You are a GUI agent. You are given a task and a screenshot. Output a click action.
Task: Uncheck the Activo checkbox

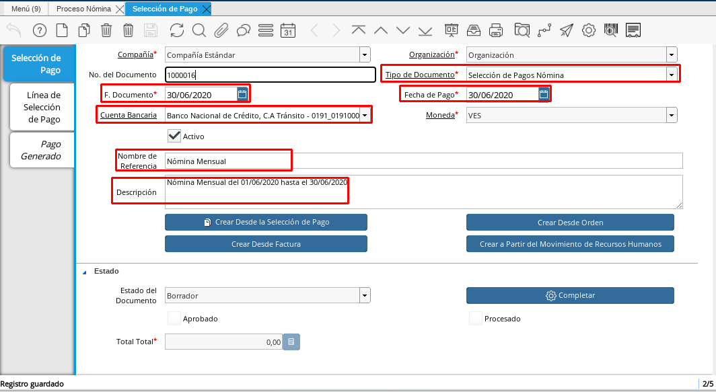click(174, 136)
